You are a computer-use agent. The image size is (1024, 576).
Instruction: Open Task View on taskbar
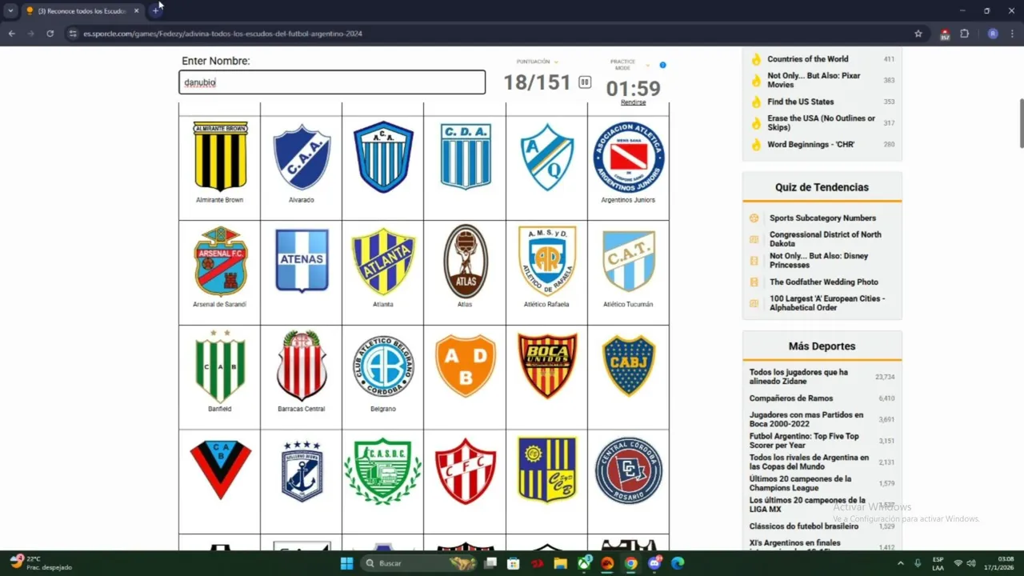coord(490,563)
